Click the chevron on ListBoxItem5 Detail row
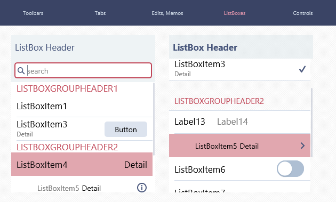 [x=302, y=146]
